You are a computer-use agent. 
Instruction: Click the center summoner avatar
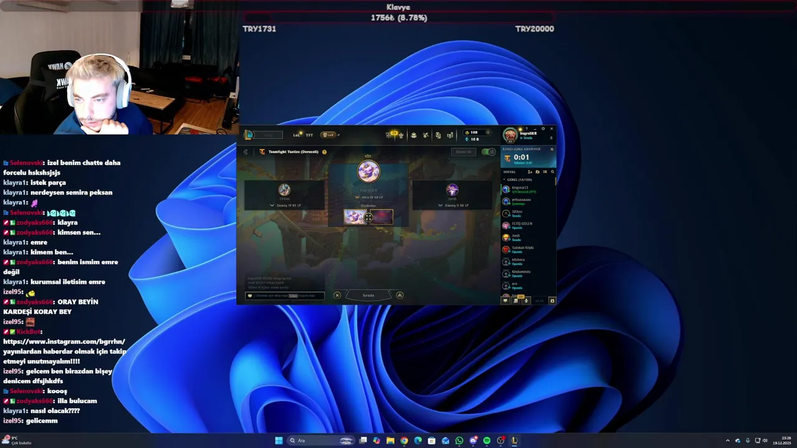(x=369, y=172)
